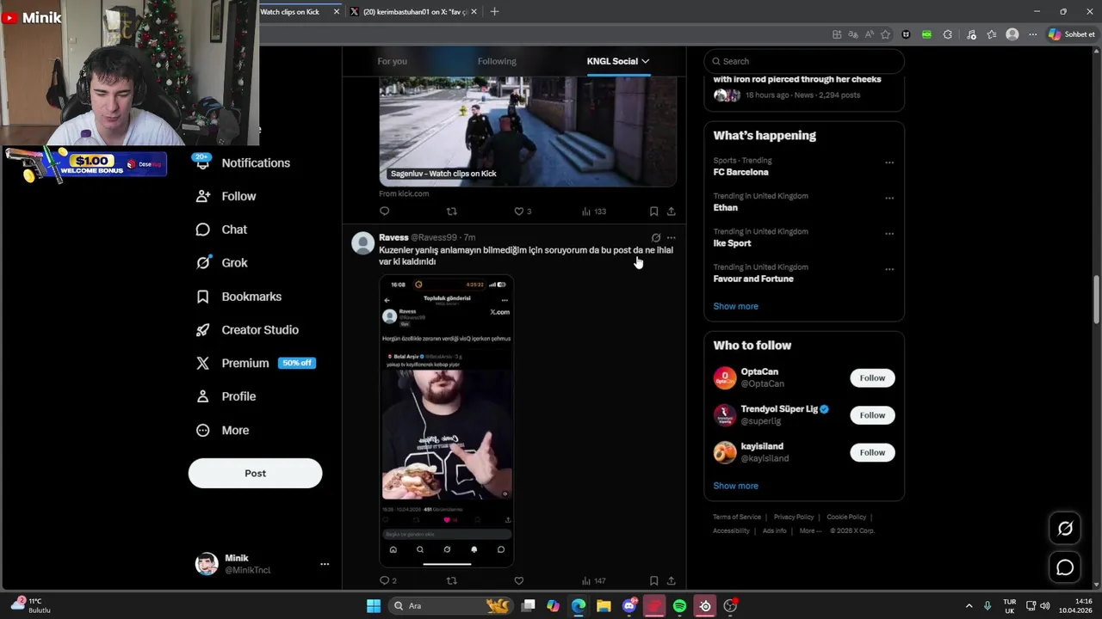Bookmark the Sagenluv clip post
Screen dimensions: 1102x619
tap(653, 211)
